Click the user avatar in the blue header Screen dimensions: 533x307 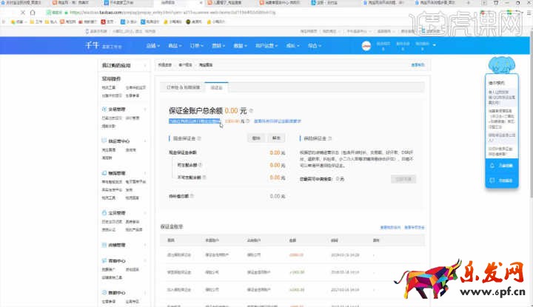coord(366,46)
